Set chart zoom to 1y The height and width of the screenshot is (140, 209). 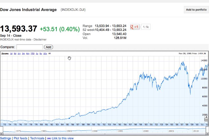[37, 54]
